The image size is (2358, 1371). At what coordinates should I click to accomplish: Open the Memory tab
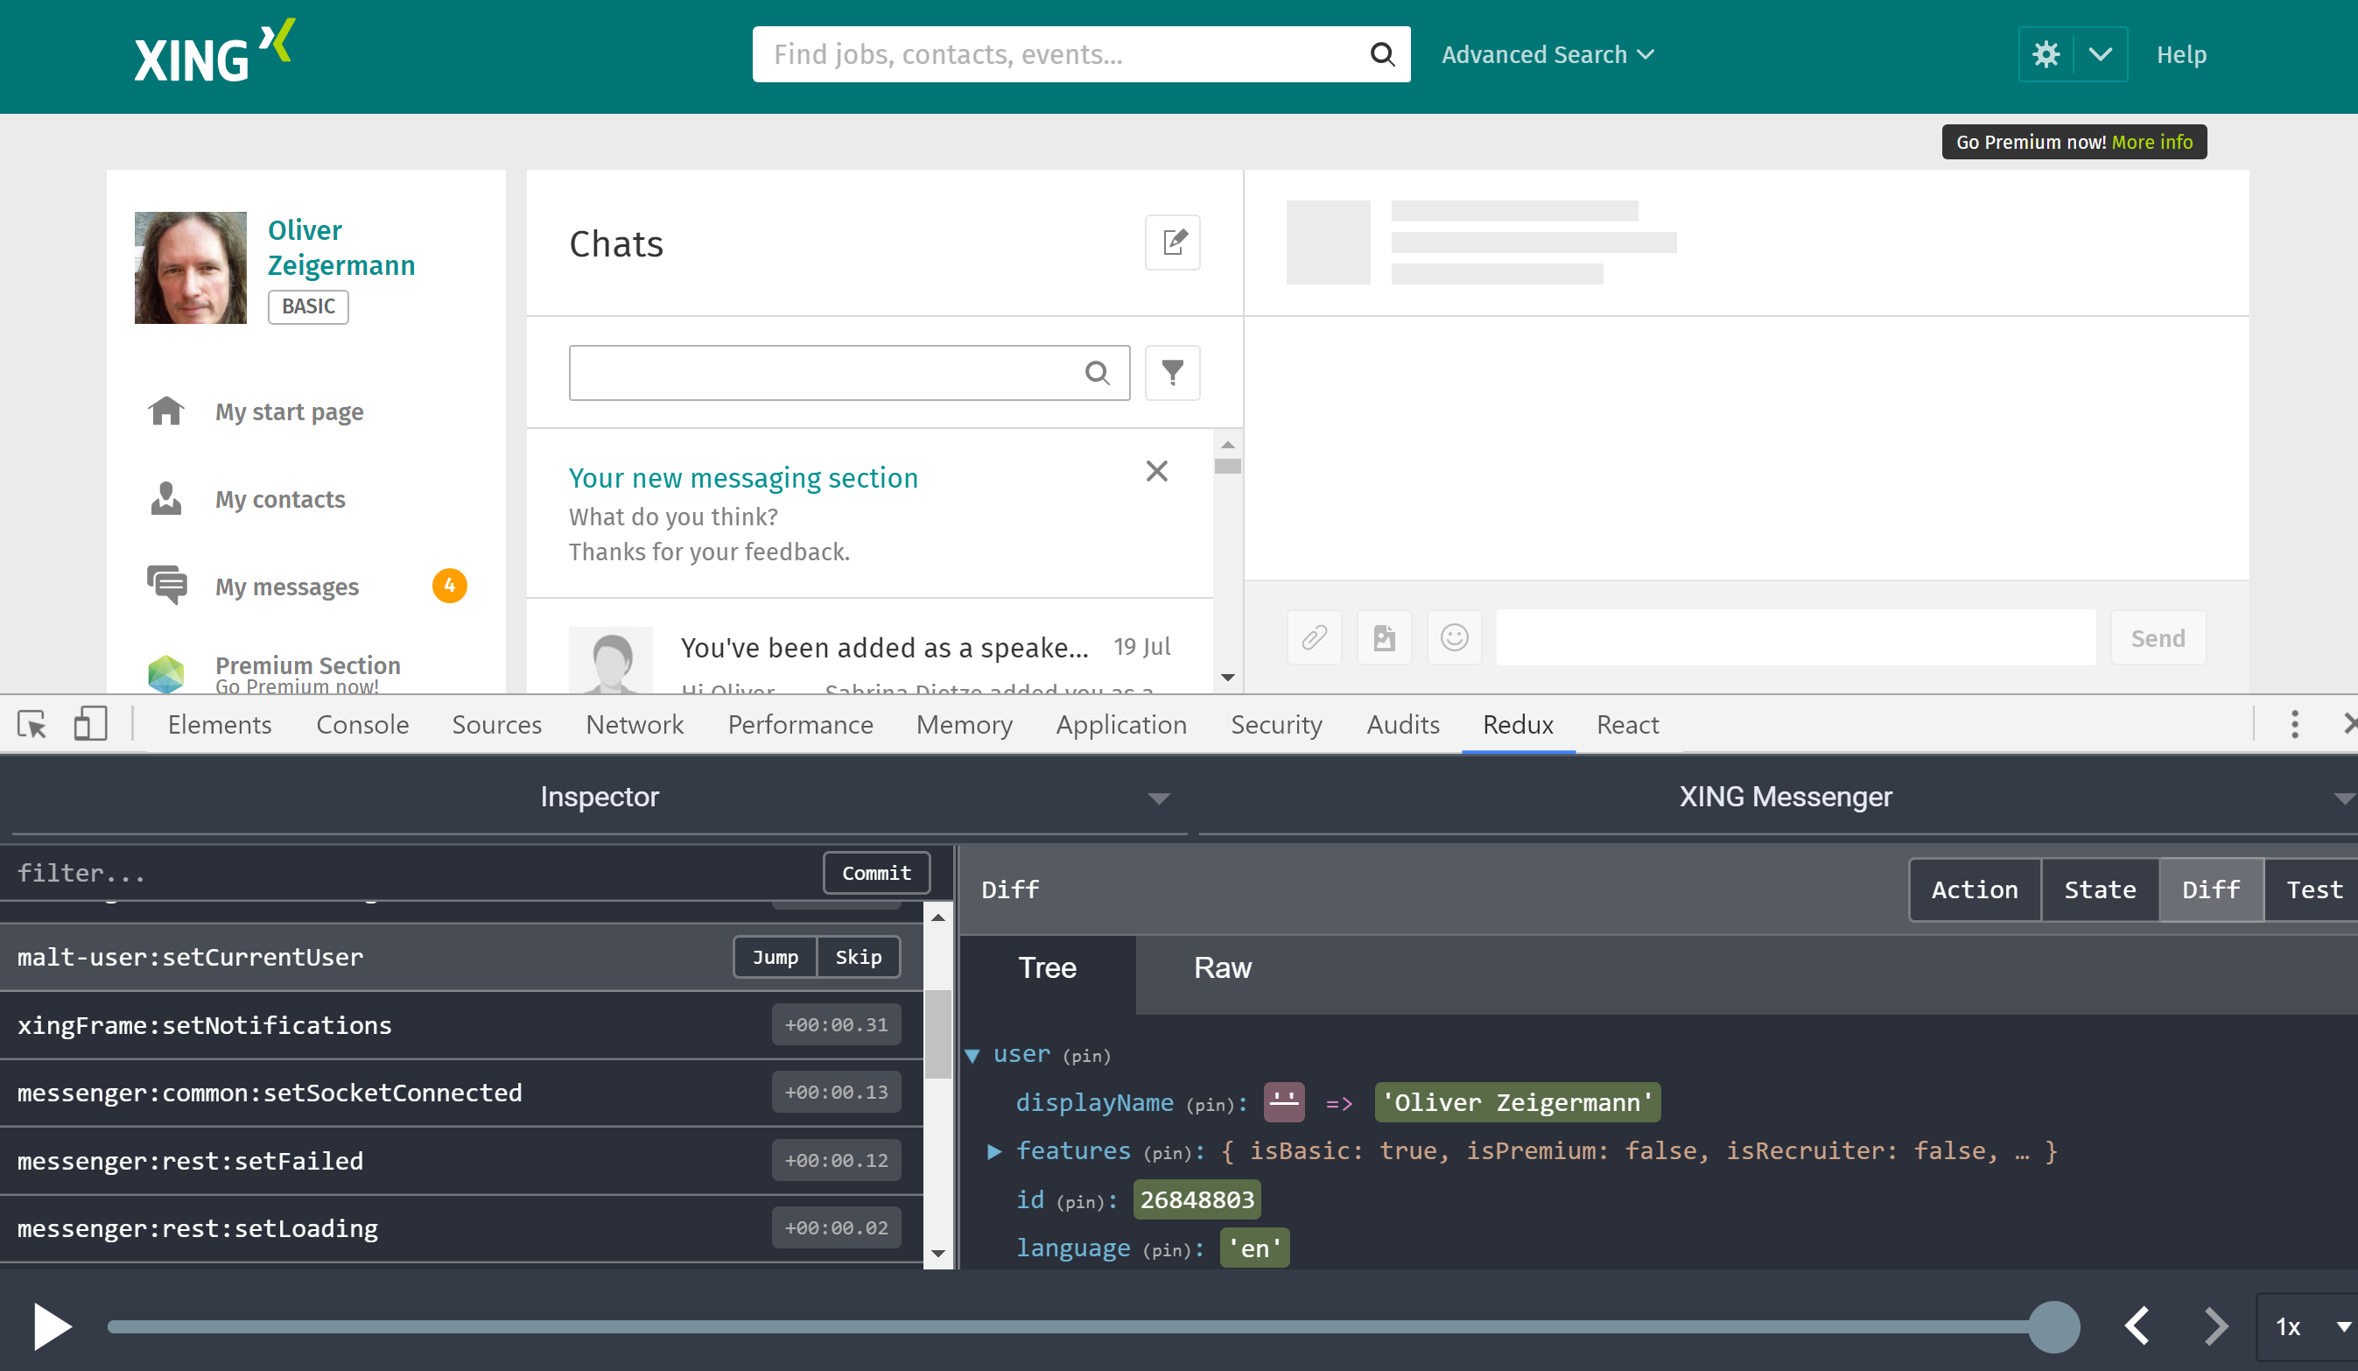coord(964,724)
